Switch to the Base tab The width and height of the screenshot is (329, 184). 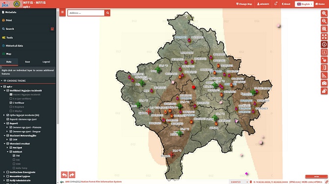(x=27, y=62)
